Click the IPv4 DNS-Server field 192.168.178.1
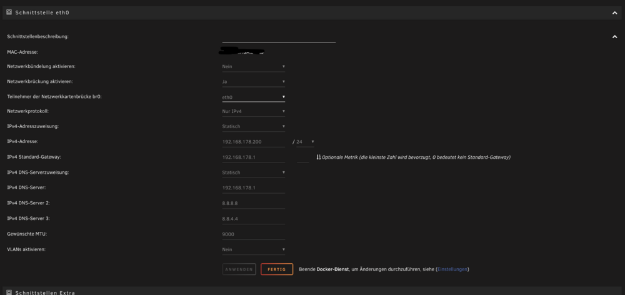 coord(254,187)
